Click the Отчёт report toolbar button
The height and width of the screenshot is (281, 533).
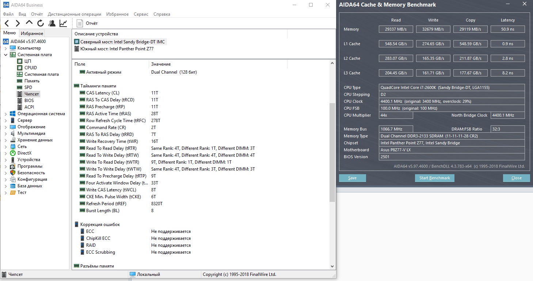87,23
